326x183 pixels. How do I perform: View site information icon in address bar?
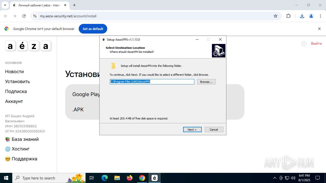(35, 16)
